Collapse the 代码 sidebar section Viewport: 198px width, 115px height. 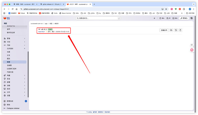pos(24,45)
